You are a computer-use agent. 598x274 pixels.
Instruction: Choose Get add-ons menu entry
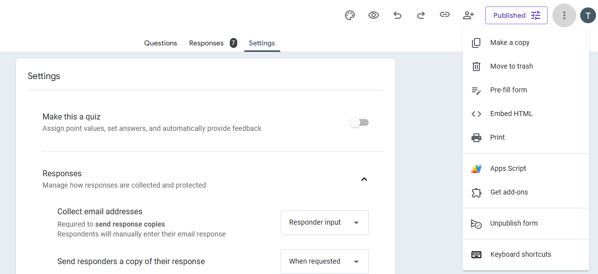pos(526,192)
